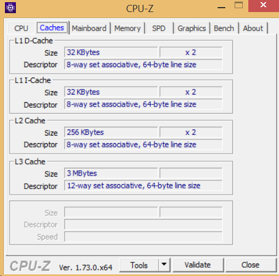Minimize the CPU-Z window
The image size is (279, 276).
tap(221, 7)
